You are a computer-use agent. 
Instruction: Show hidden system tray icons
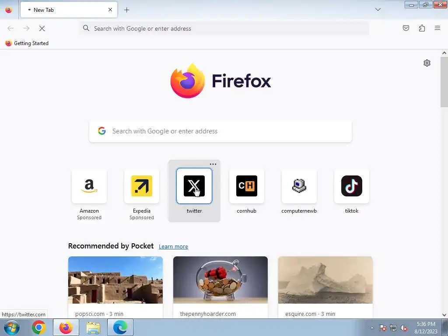tap(372, 328)
